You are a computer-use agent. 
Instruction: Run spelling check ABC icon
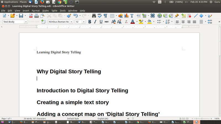pos(99,16)
